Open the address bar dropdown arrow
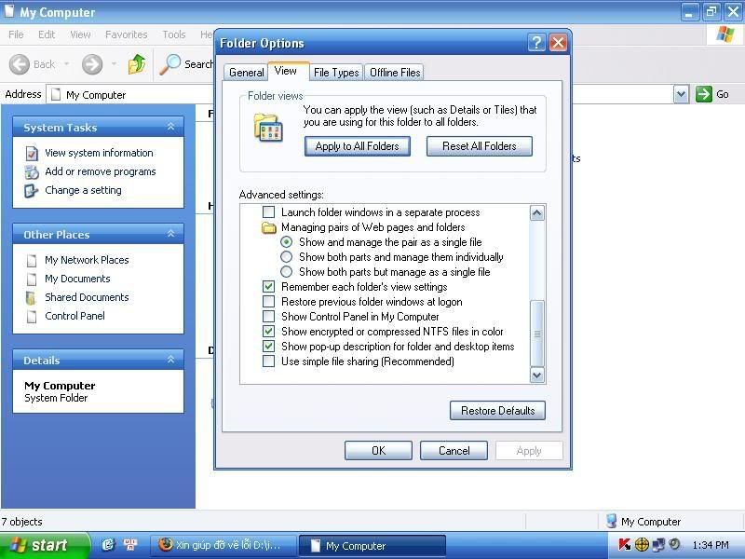The height and width of the screenshot is (559, 745). pyautogui.click(x=681, y=94)
